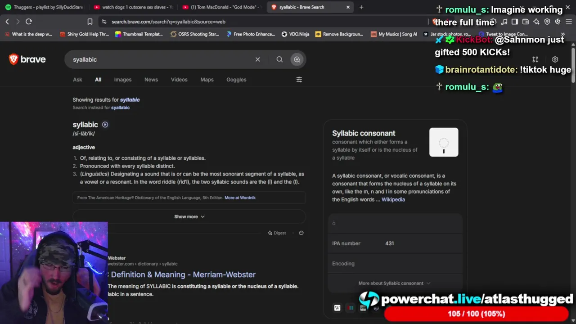Search instead for syallabic link
This screenshot has width=576, height=324.
[120, 108]
